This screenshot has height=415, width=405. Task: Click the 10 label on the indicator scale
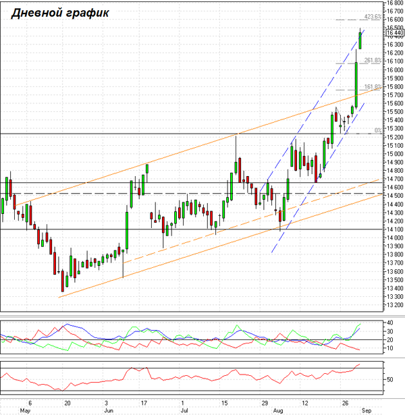390,348
